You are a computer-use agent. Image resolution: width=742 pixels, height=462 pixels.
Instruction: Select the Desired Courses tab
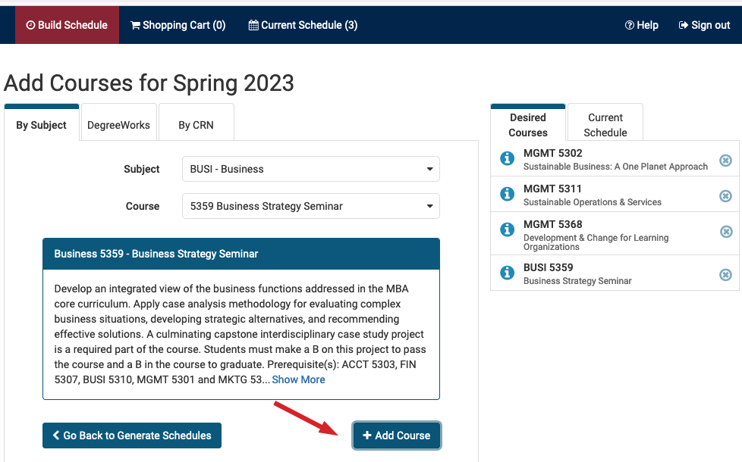528,123
